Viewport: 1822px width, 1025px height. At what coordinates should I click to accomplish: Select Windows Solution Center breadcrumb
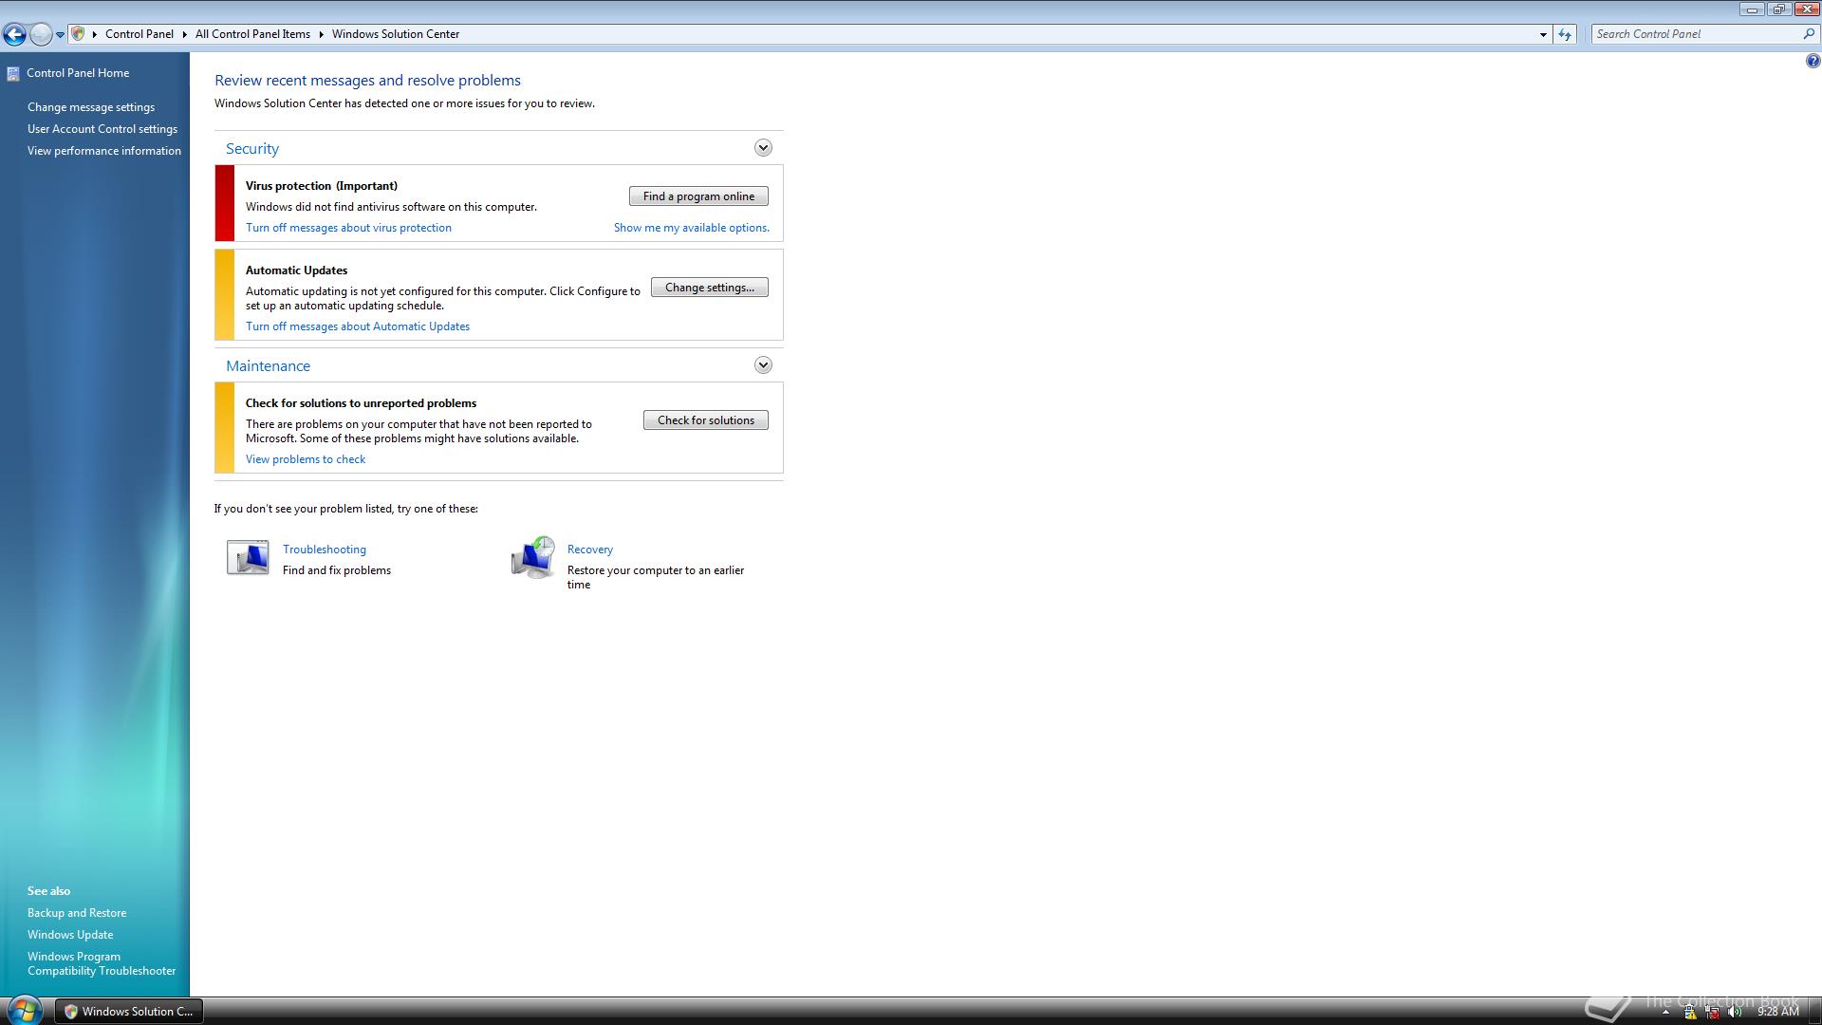396,34
